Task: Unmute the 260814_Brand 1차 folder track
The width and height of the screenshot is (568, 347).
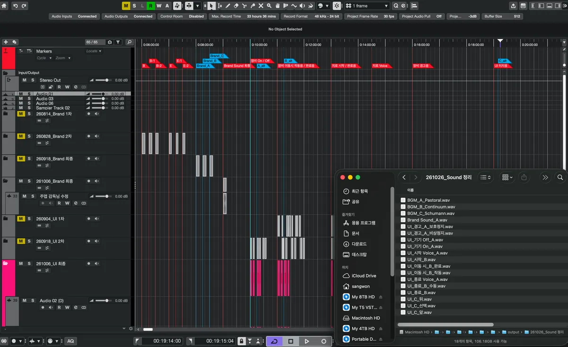Action: point(21,114)
